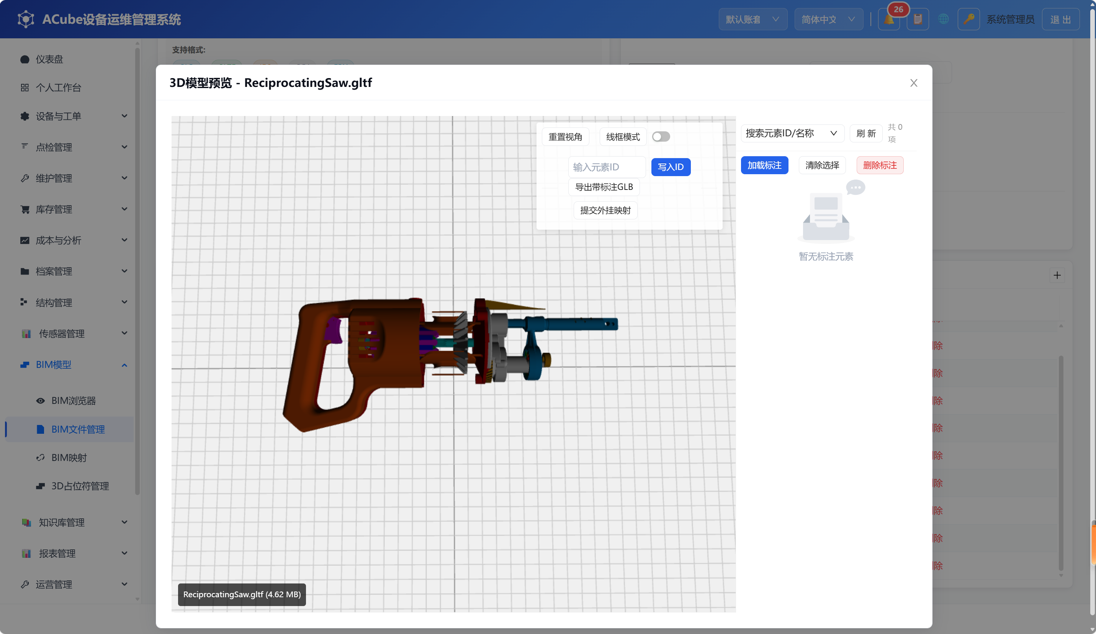The height and width of the screenshot is (634, 1096).
Task: Click the globe icon in header
Action: pyautogui.click(x=943, y=20)
